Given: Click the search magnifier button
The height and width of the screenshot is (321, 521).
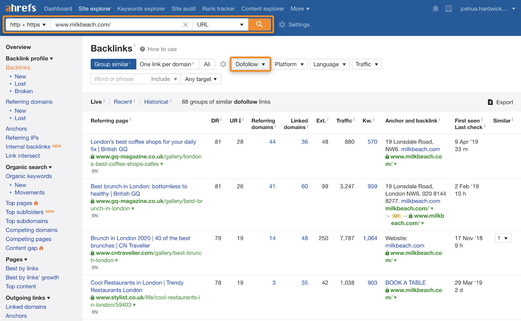Looking at the screenshot, I should 260,24.
